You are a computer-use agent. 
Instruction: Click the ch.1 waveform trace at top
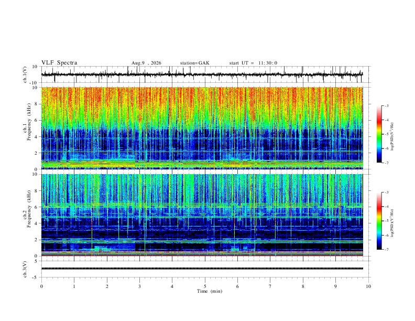(x=202, y=74)
